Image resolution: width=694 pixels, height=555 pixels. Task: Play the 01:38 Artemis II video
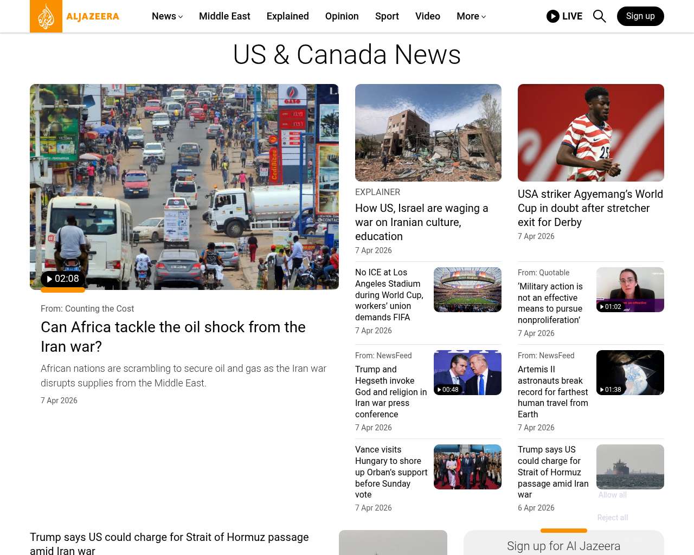tap(611, 390)
